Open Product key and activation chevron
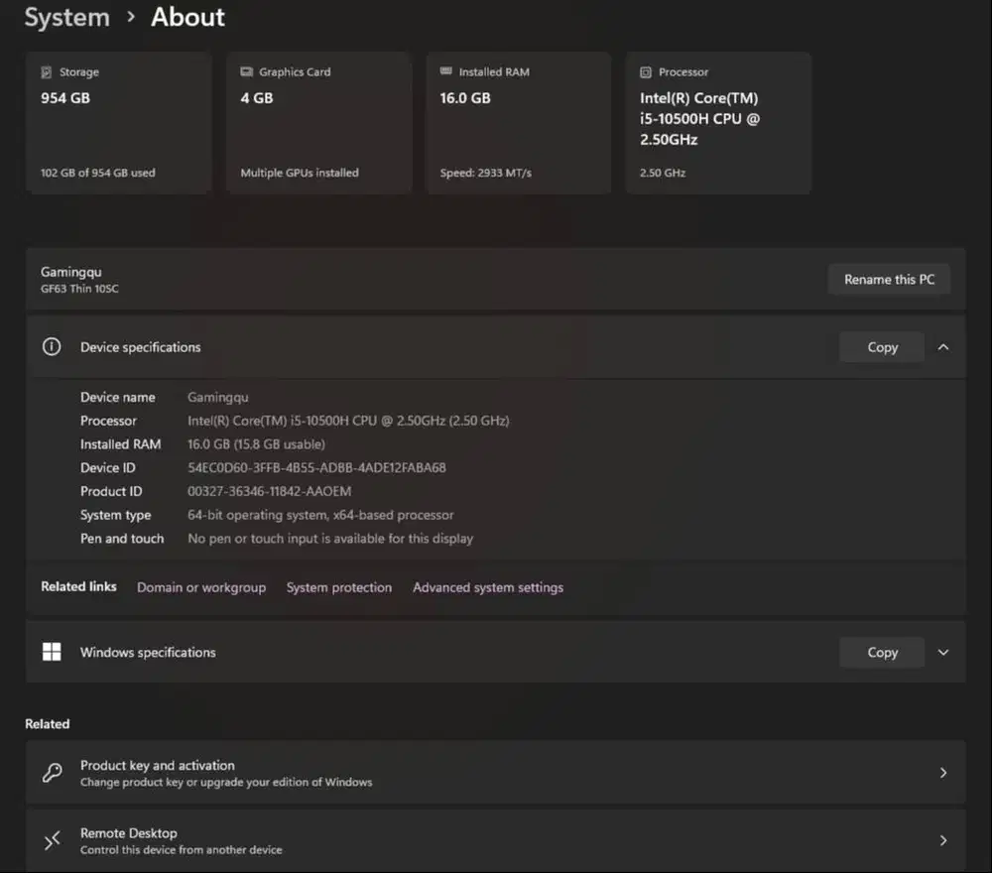The image size is (992, 873). pos(943,773)
